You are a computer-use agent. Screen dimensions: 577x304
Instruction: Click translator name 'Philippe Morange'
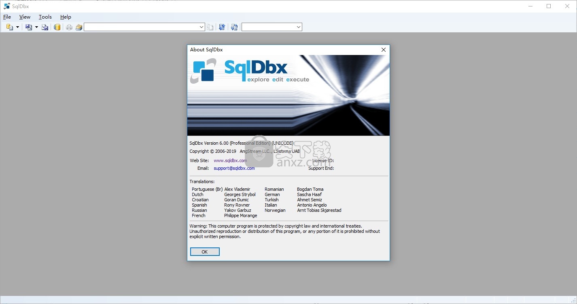click(241, 215)
